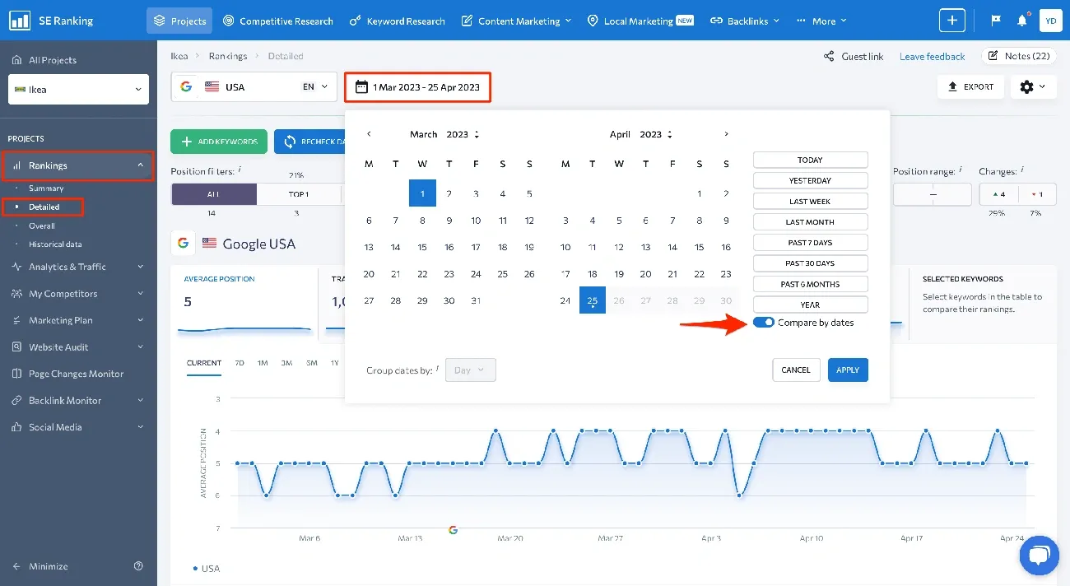Screen dimensions: 1070x586
Task: Open Detailed under Rankings
Action: (x=44, y=207)
